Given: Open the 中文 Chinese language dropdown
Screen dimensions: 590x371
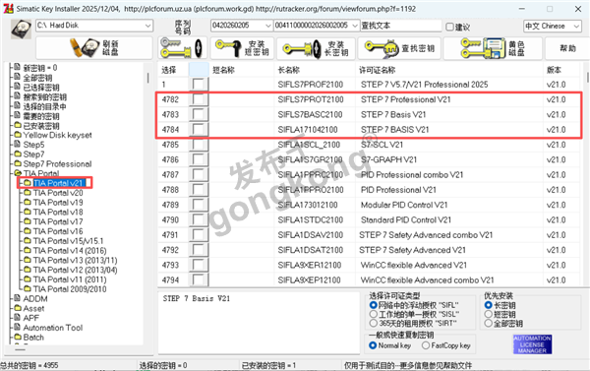Looking at the screenshot, I should tap(576, 26).
